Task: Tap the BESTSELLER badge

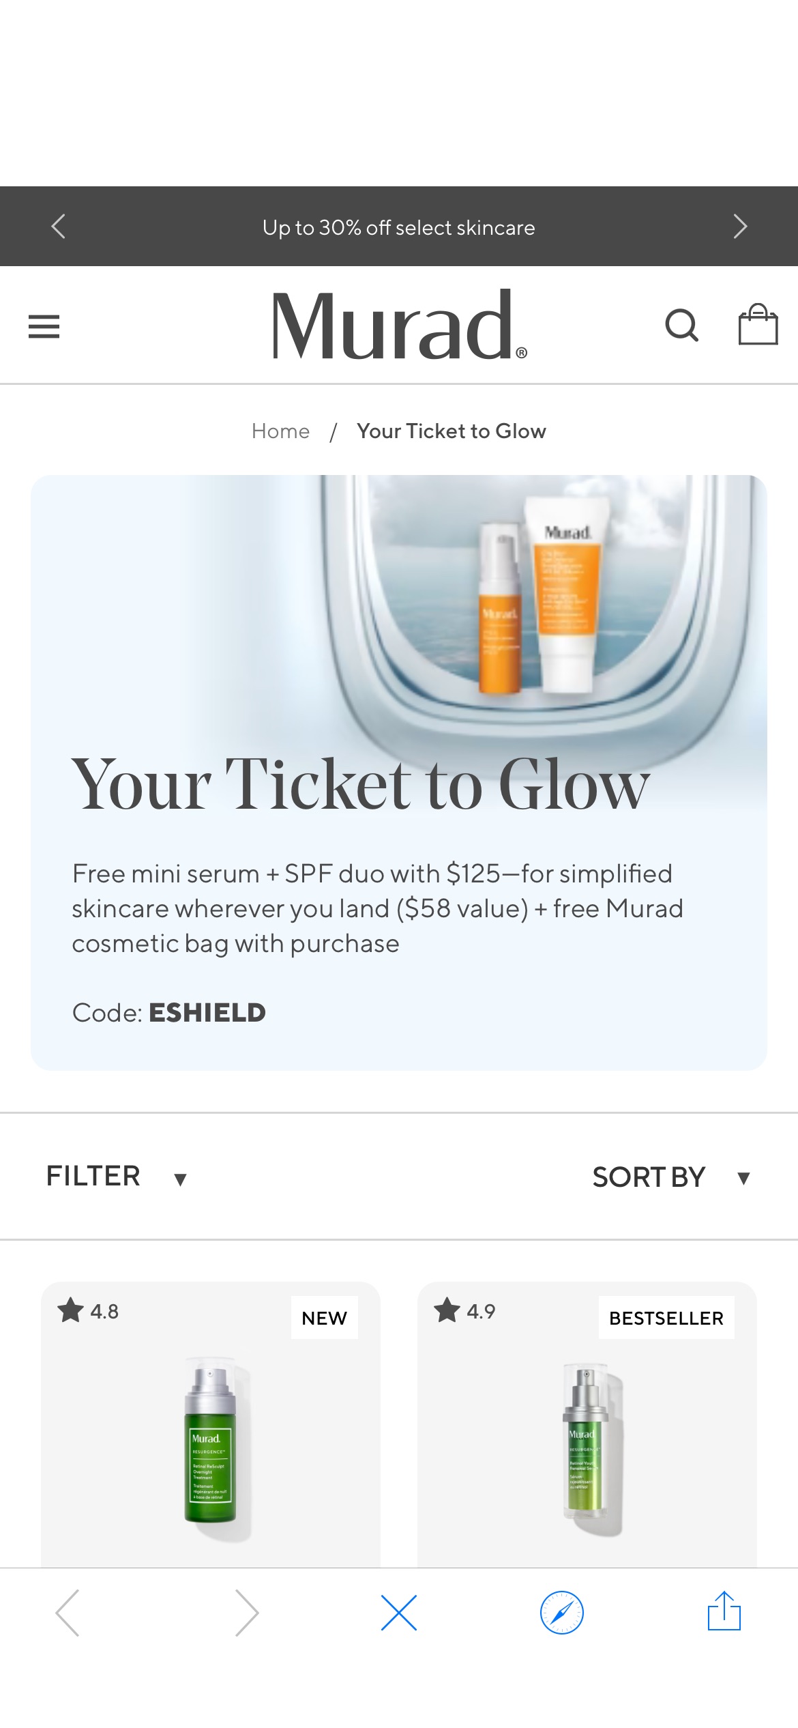Action: pos(666,1318)
